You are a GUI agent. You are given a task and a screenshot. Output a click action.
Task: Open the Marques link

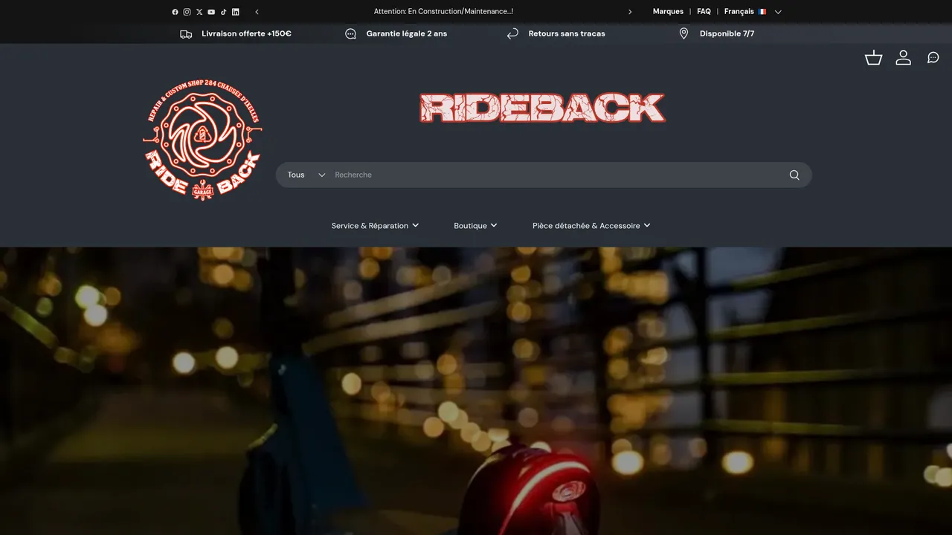coord(668,12)
